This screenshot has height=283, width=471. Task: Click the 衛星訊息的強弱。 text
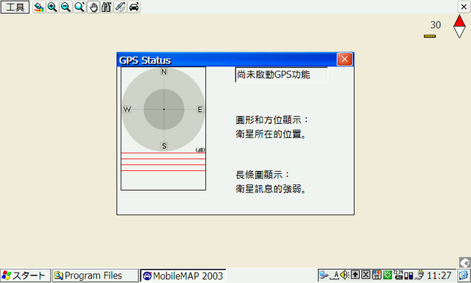(x=271, y=189)
